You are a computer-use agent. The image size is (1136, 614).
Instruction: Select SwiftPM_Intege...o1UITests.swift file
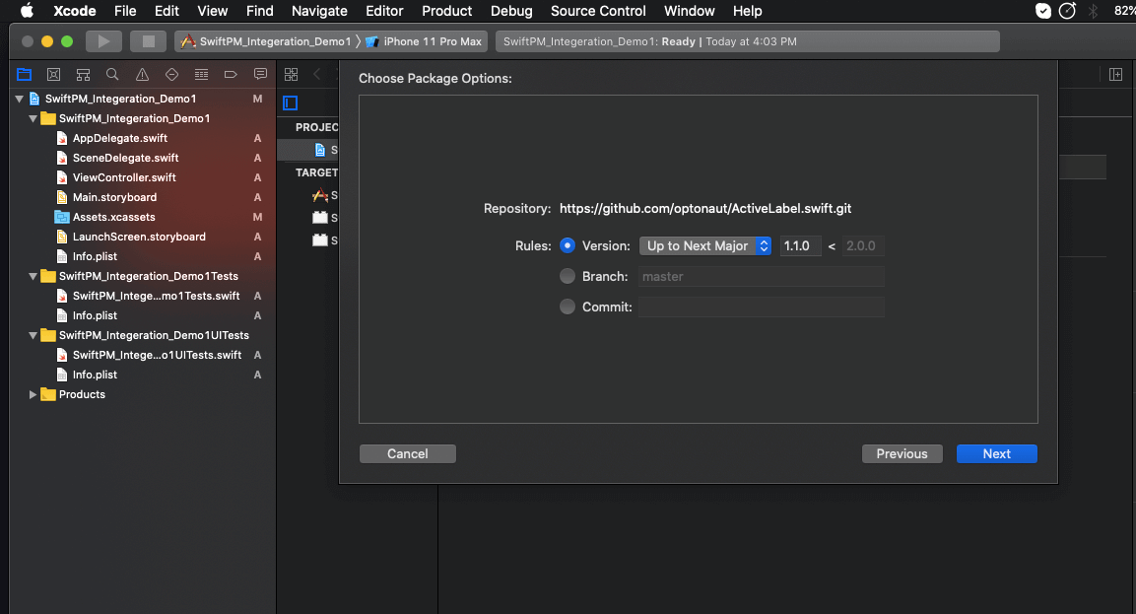coord(158,355)
